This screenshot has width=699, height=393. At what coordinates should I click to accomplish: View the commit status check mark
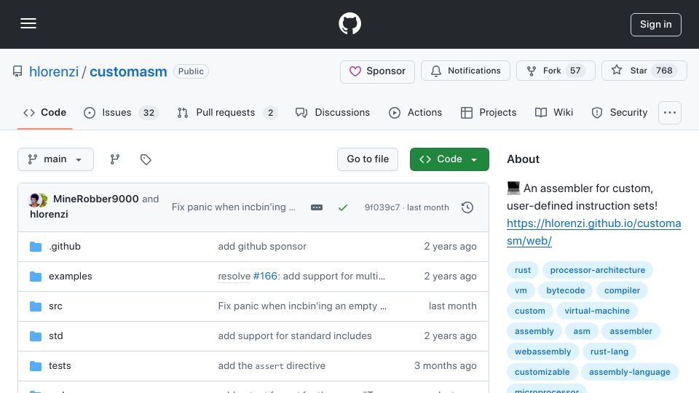tap(342, 207)
